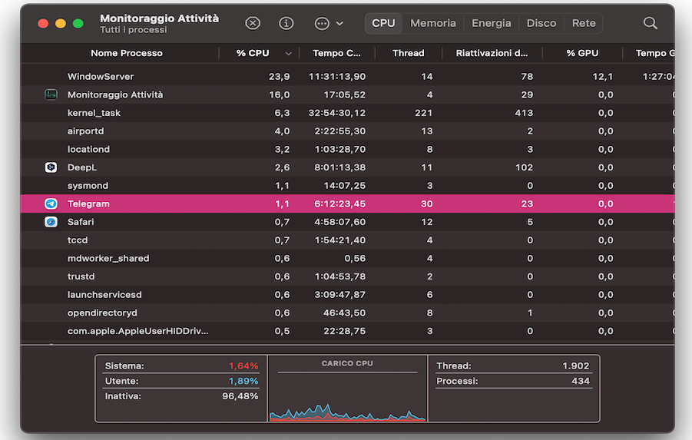The width and height of the screenshot is (692, 440).
Task: Click the % GPU column header
Action: (582, 53)
